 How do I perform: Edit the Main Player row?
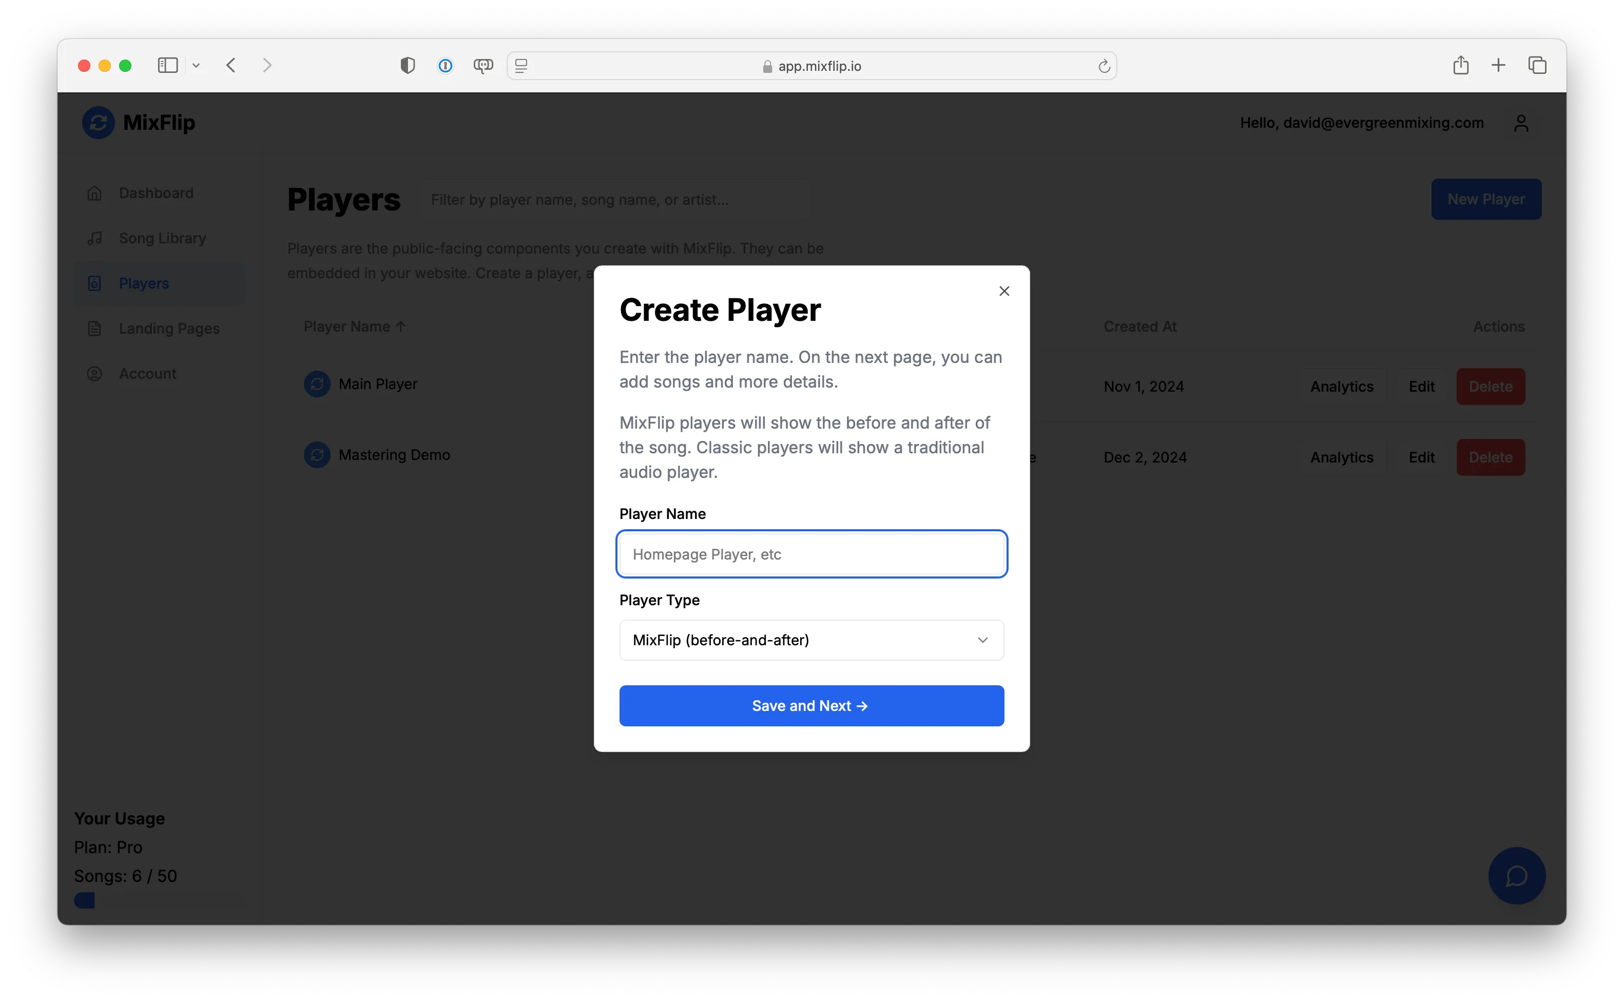pos(1421,387)
